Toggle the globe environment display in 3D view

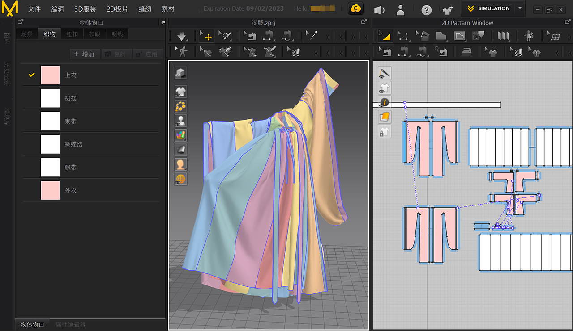click(180, 179)
